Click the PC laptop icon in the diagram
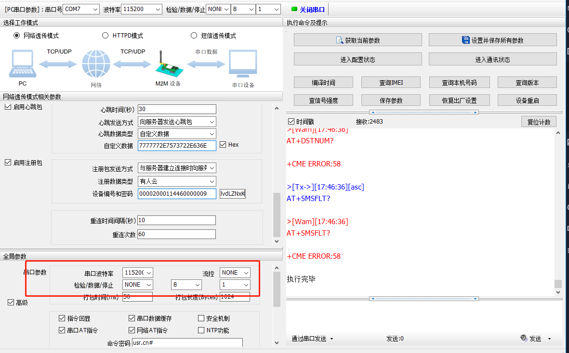Screen dimensions: 569x353 click(x=22, y=64)
